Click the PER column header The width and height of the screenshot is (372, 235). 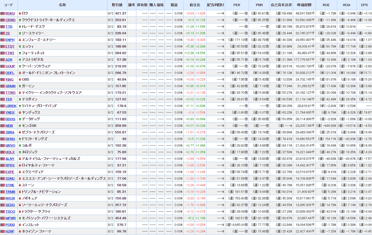tap(237, 5)
